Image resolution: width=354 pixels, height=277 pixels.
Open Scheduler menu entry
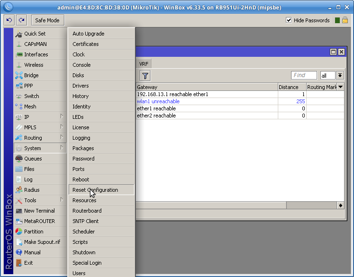[101, 232]
